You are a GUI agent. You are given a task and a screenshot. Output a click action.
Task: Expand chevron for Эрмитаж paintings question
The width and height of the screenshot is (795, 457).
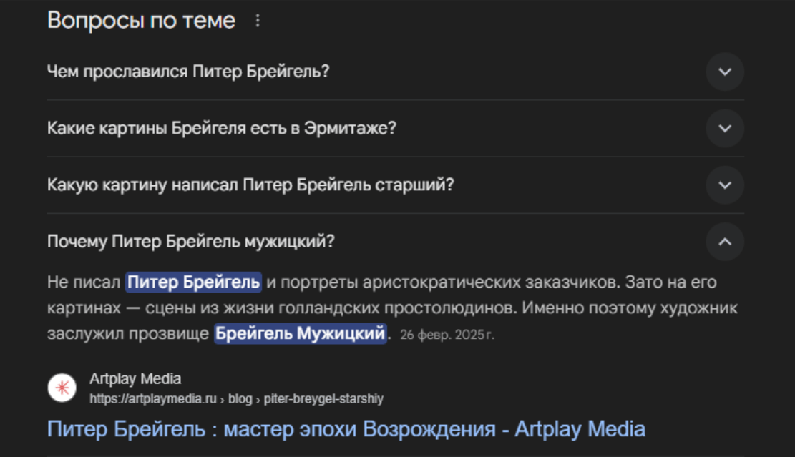coord(725,128)
